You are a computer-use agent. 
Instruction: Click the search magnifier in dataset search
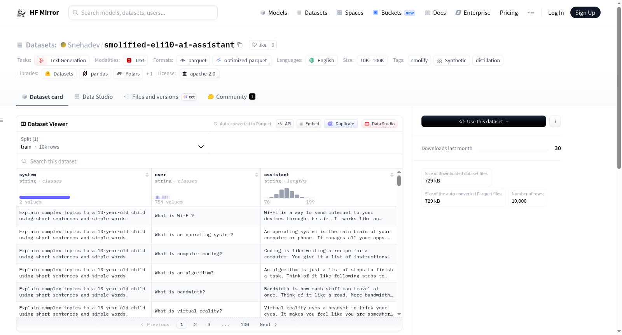24,161
